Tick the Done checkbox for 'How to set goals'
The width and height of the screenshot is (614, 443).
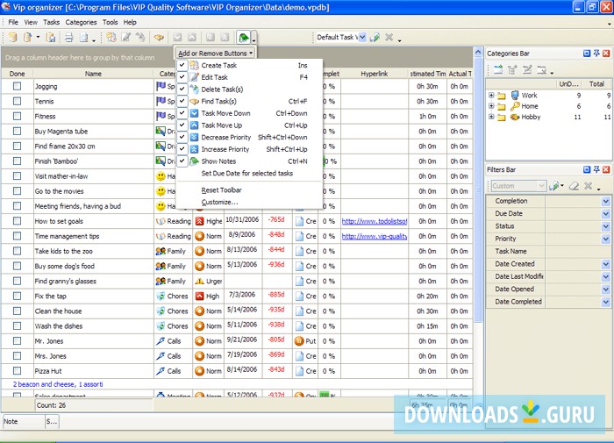[17, 221]
